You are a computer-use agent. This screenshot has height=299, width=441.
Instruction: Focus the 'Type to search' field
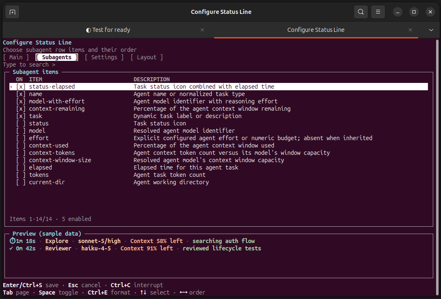pos(29,65)
